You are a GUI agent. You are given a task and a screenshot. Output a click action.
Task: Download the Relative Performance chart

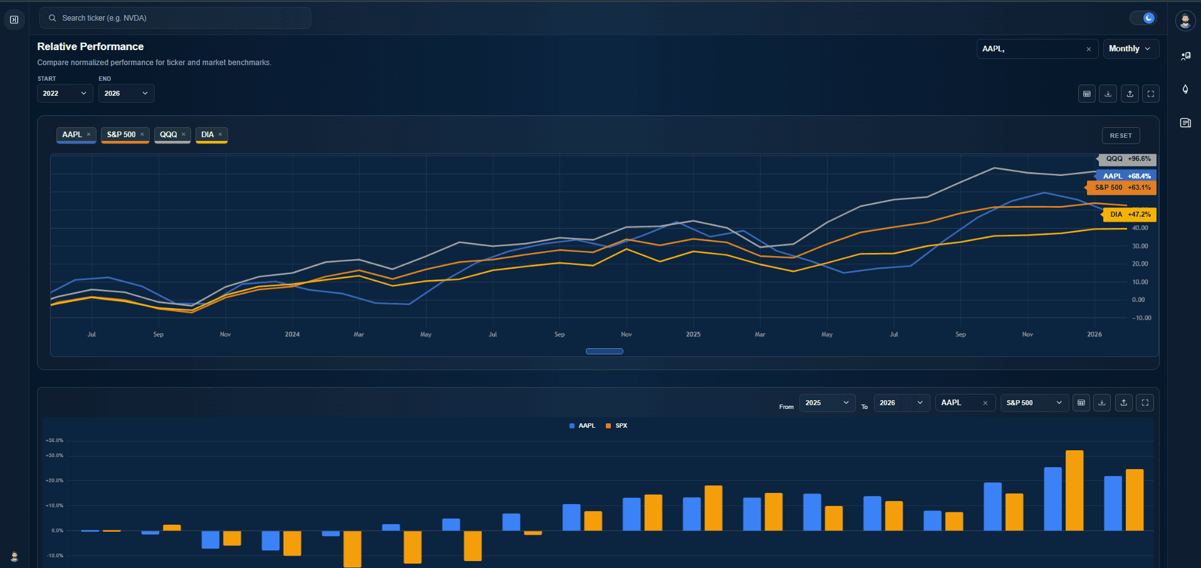tap(1108, 94)
